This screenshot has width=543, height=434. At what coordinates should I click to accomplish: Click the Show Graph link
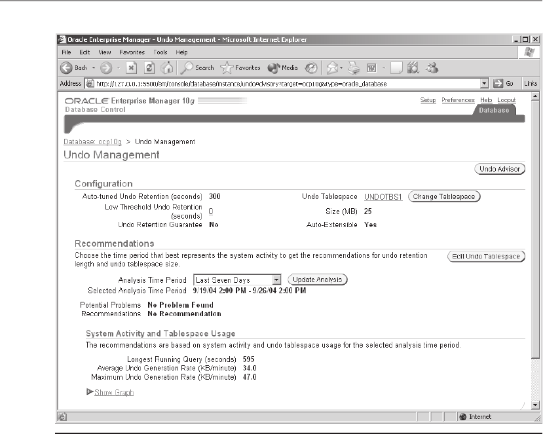114,393
